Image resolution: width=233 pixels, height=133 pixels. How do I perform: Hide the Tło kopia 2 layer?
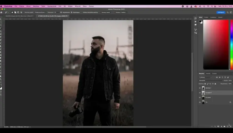[x=200, y=93]
